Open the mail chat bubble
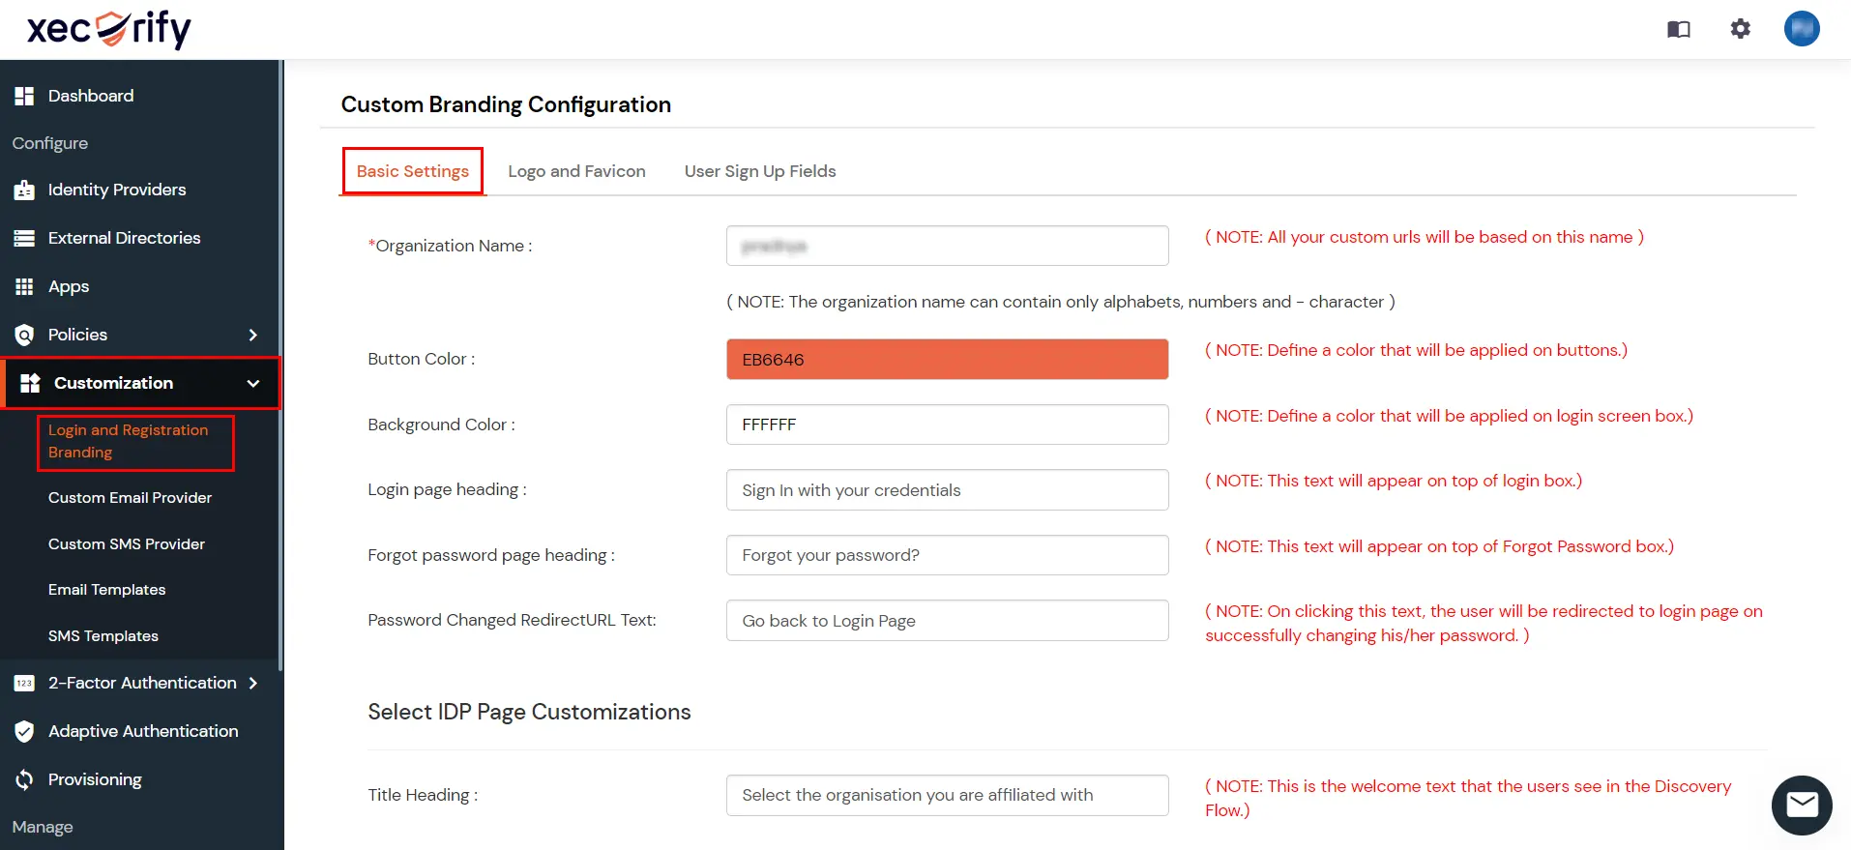 point(1802,805)
